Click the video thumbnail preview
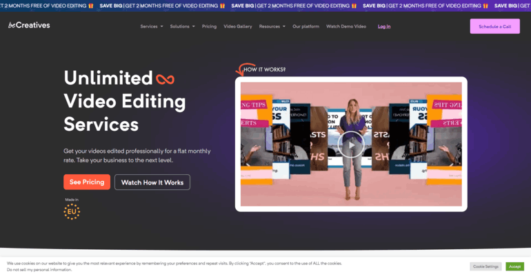 coord(351,145)
